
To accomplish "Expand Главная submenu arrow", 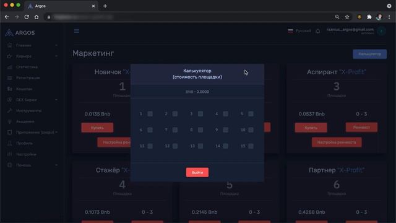I will click(x=56, y=45).
